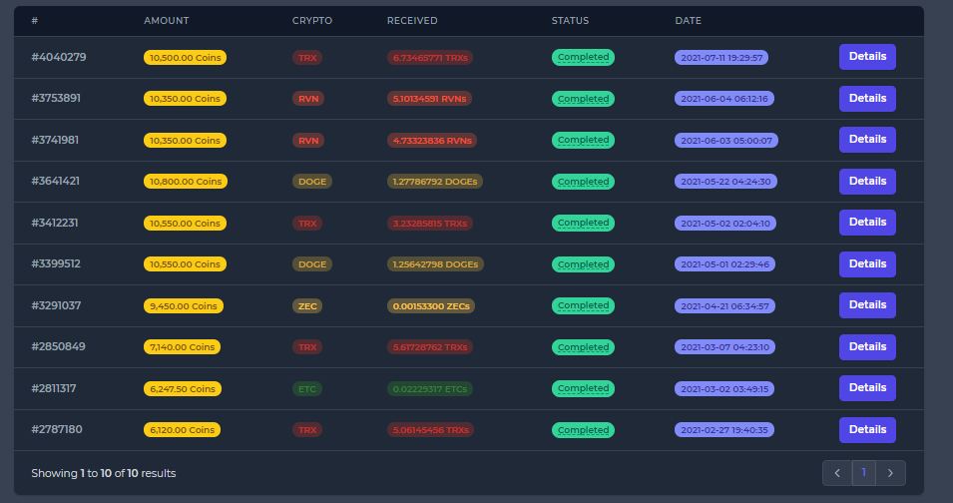This screenshot has width=953, height=503.
Task: Click the ZEC crypto badge
Action: (307, 306)
